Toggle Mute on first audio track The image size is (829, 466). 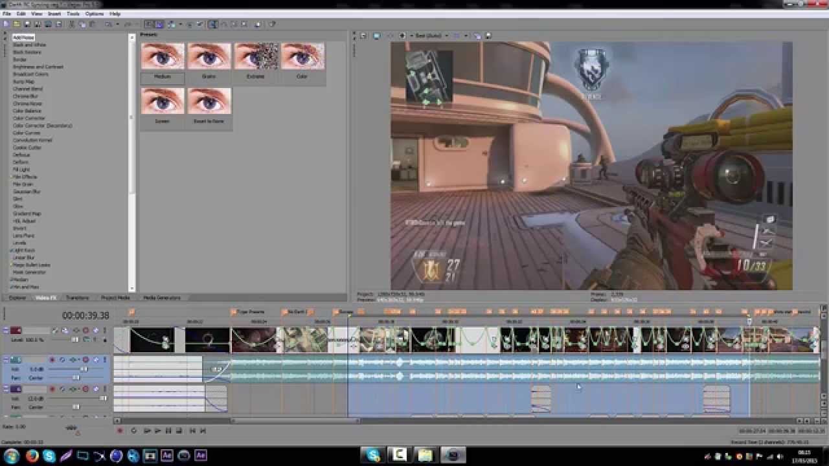click(85, 360)
